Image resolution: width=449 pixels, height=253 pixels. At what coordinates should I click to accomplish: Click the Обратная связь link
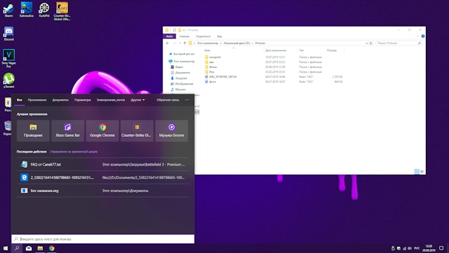(x=168, y=100)
